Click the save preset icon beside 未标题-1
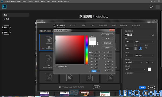 153,35
